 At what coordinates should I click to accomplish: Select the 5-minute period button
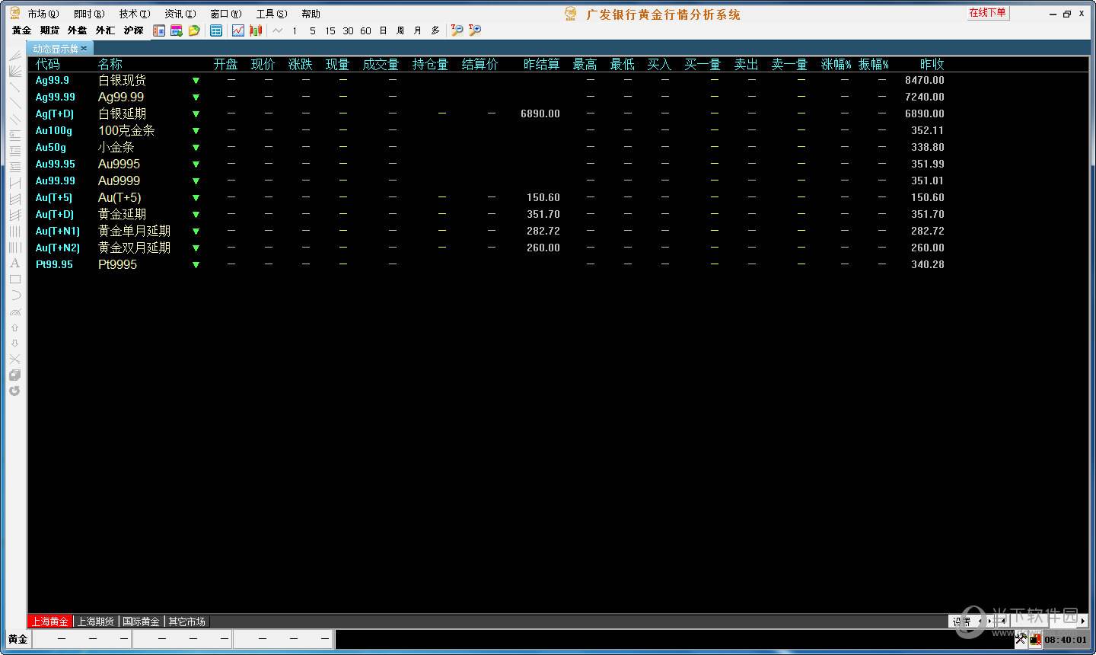(x=312, y=30)
